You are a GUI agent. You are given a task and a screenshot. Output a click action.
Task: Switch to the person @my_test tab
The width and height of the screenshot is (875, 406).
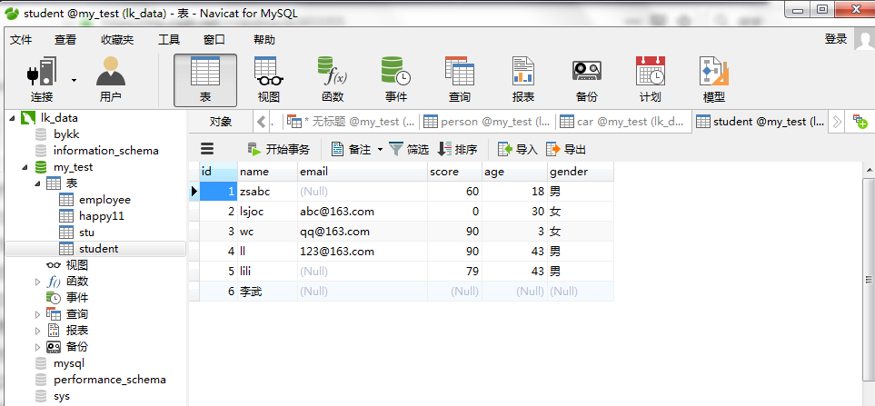pyautogui.click(x=487, y=122)
